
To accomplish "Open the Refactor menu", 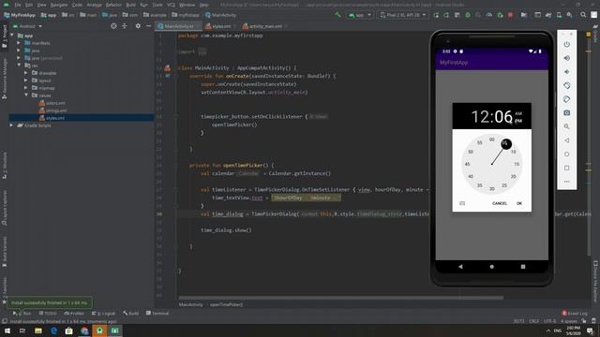I will 113,5.
